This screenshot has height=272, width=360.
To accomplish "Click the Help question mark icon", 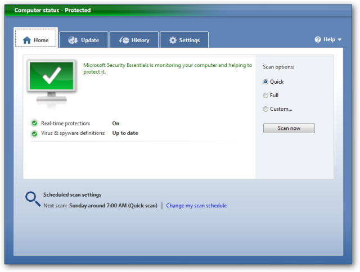I will [x=318, y=39].
